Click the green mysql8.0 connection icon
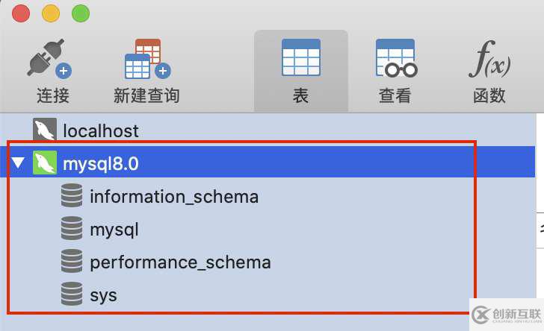 pyautogui.click(x=45, y=163)
